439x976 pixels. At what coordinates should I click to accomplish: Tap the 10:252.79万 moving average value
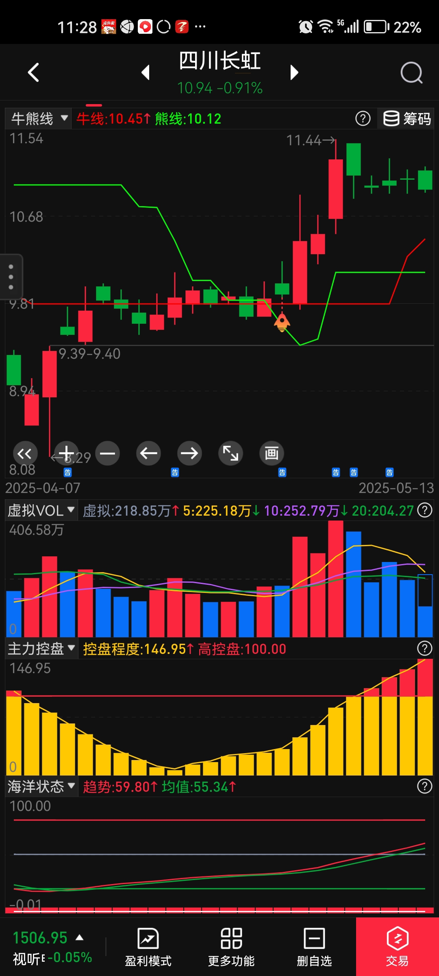click(306, 511)
